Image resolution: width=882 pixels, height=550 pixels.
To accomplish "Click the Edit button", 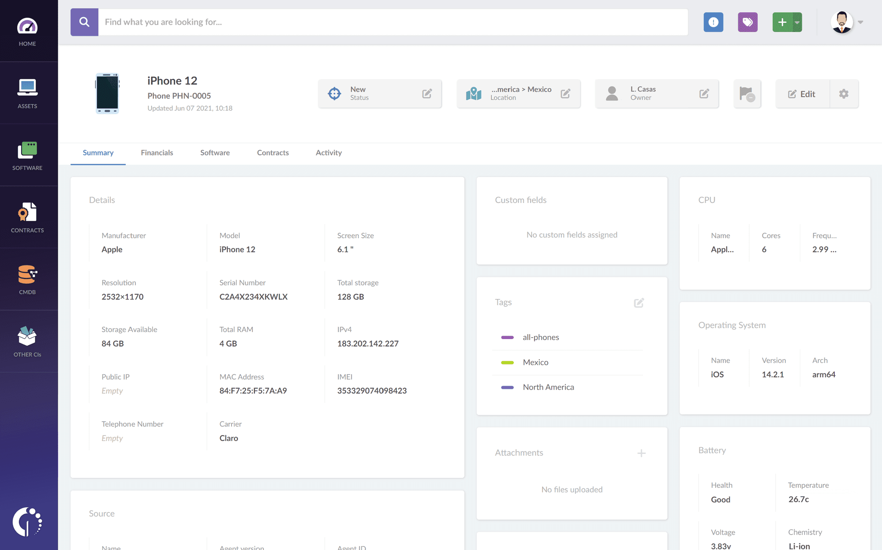I will [802, 94].
